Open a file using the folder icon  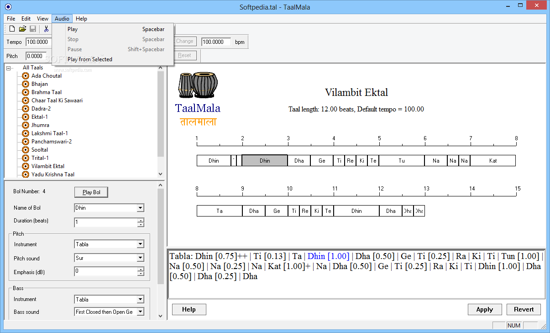click(22, 29)
